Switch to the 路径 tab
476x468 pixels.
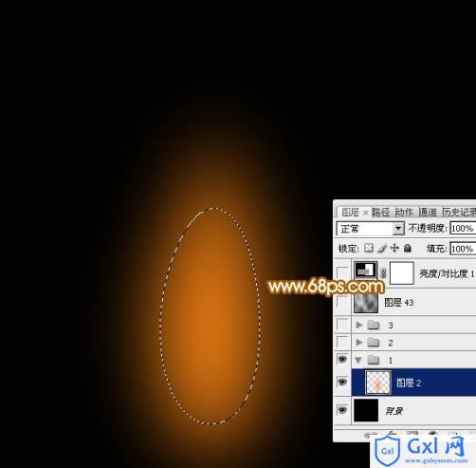click(380, 212)
